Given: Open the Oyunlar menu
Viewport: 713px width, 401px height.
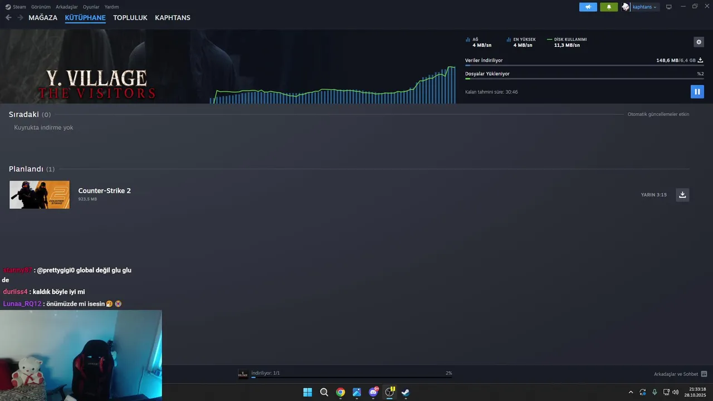Looking at the screenshot, I should [x=91, y=7].
